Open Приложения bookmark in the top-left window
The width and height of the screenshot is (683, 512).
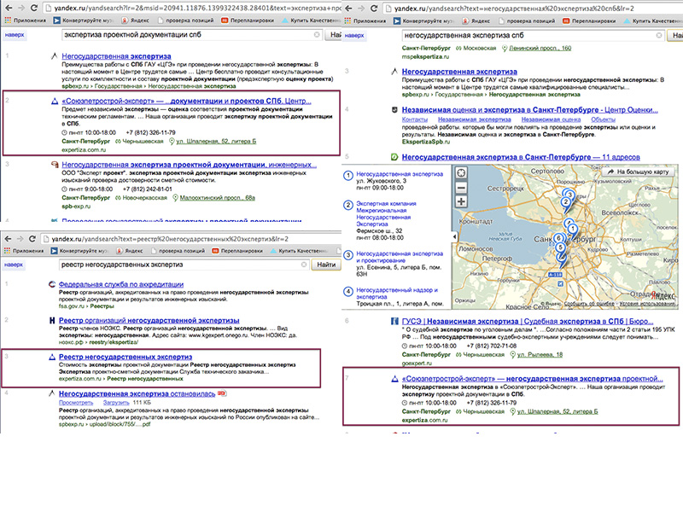(x=26, y=20)
